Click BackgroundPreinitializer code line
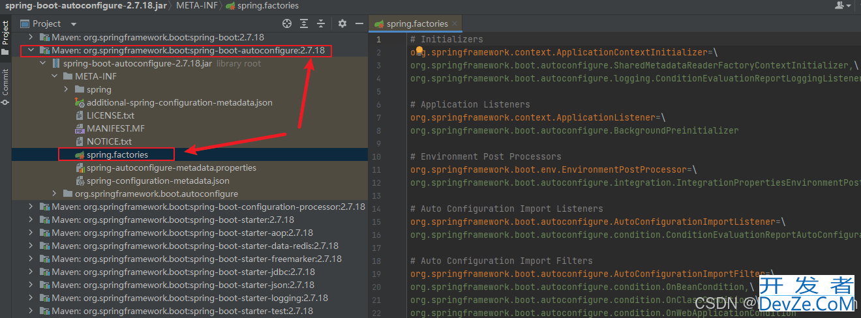This screenshot has height=318, width=861. point(575,130)
